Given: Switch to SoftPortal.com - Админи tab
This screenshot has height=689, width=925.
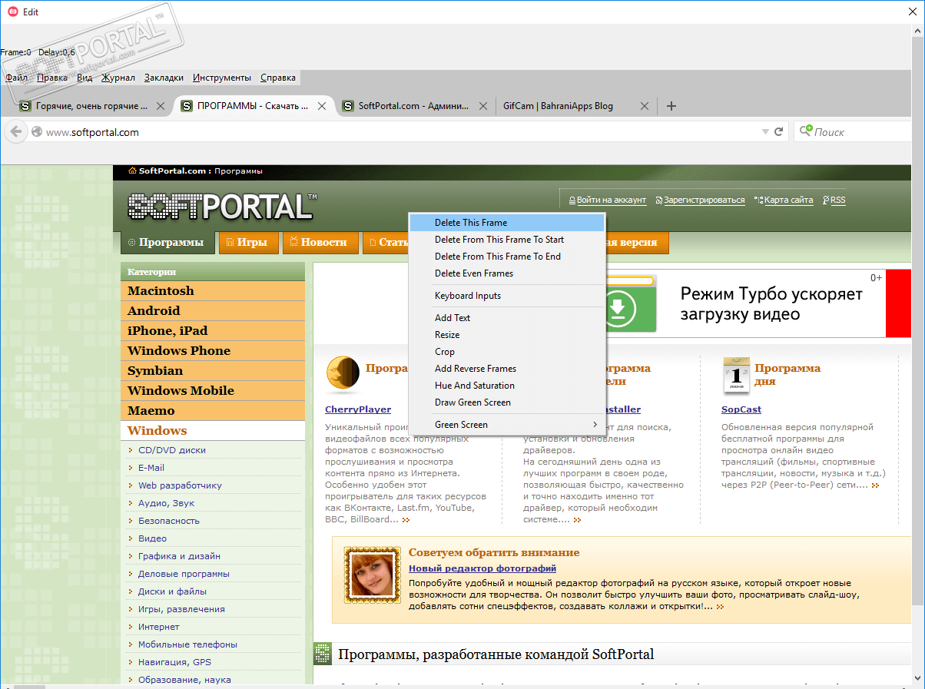Looking at the screenshot, I should point(416,106).
